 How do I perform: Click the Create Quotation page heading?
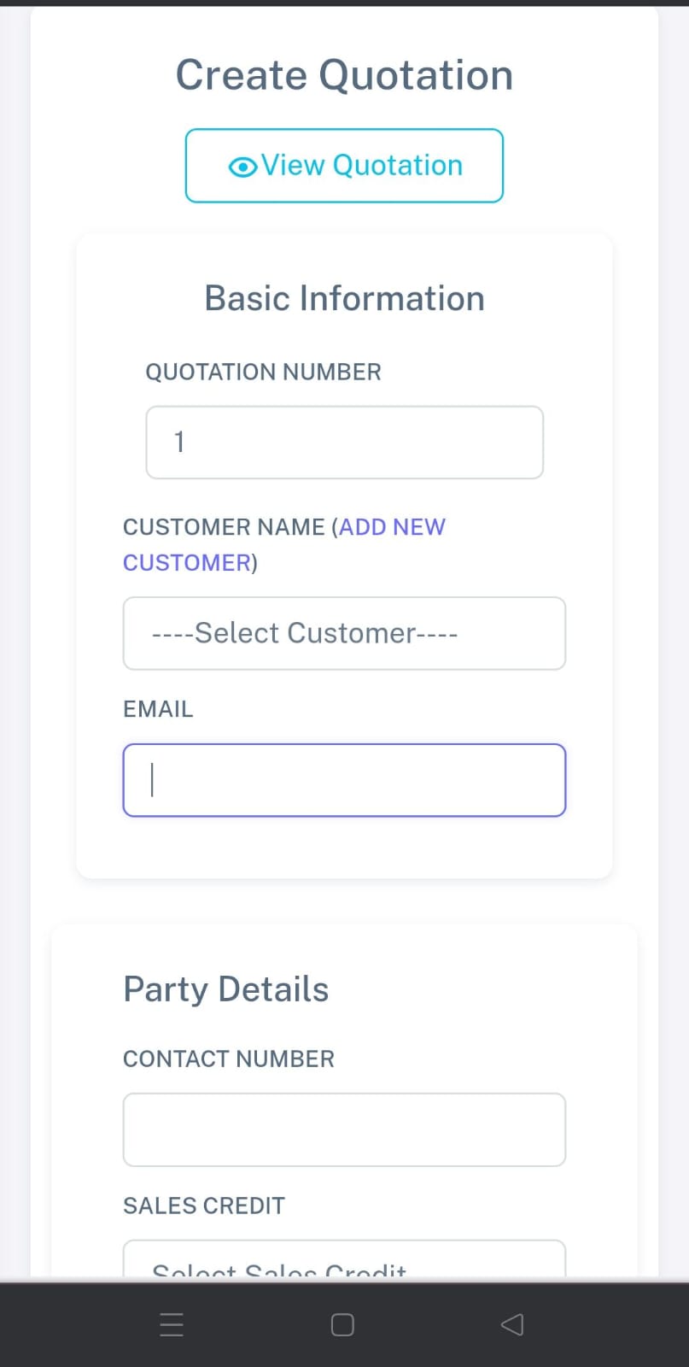344,75
